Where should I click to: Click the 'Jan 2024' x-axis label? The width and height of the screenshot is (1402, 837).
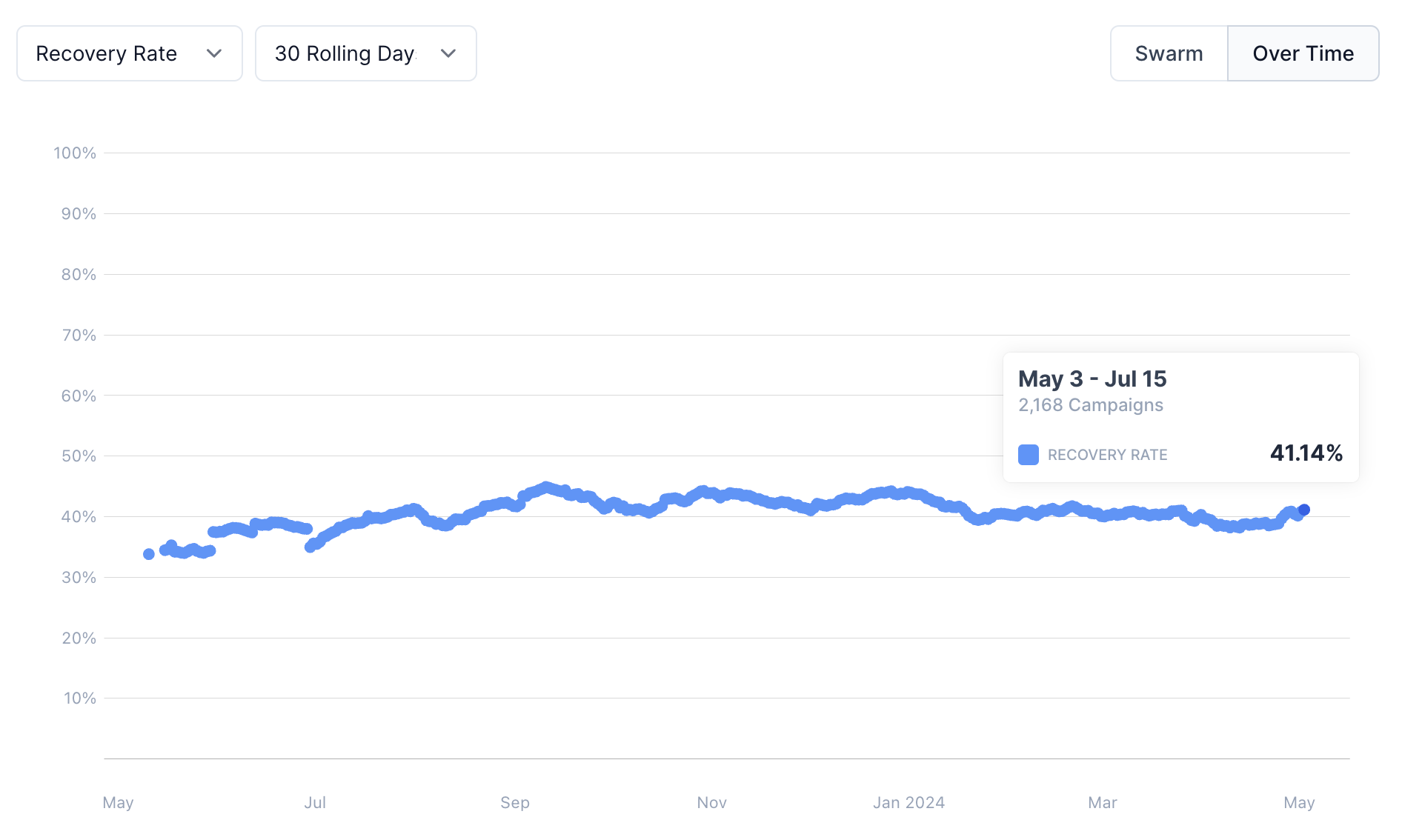pos(909,803)
